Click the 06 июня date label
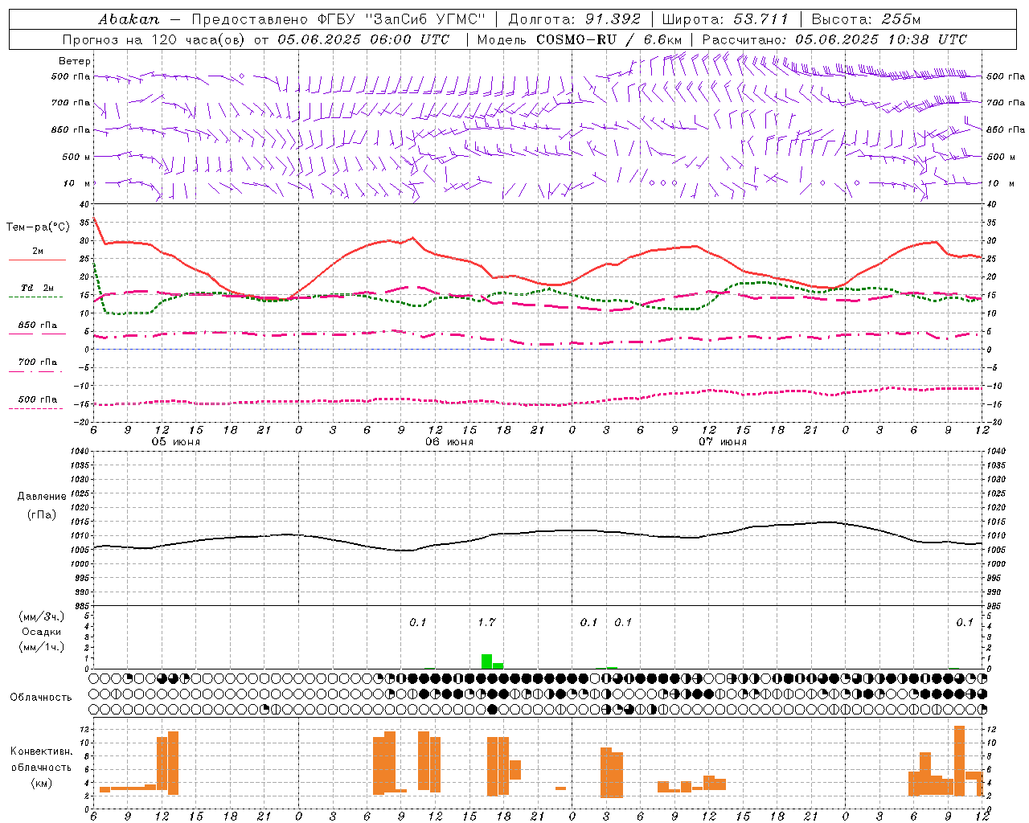 coord(449,441)
